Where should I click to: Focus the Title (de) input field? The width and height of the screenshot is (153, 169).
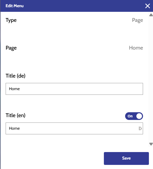[74, 89]
